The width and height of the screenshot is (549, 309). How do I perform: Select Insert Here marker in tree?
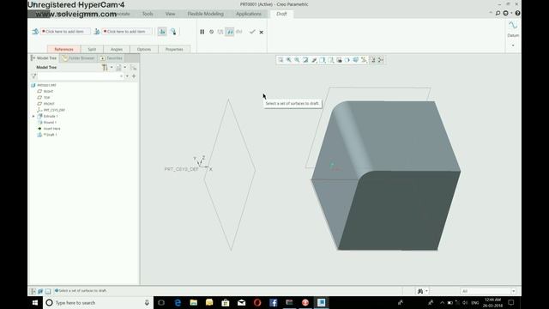tap(49, 129)
